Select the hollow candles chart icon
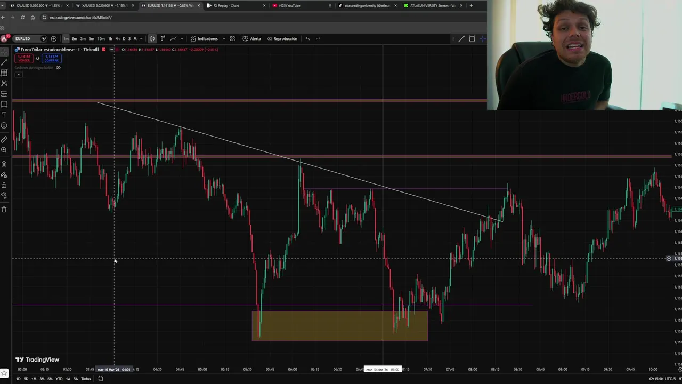The height and width of the screenshot is (384, 682). click(163, 38)
